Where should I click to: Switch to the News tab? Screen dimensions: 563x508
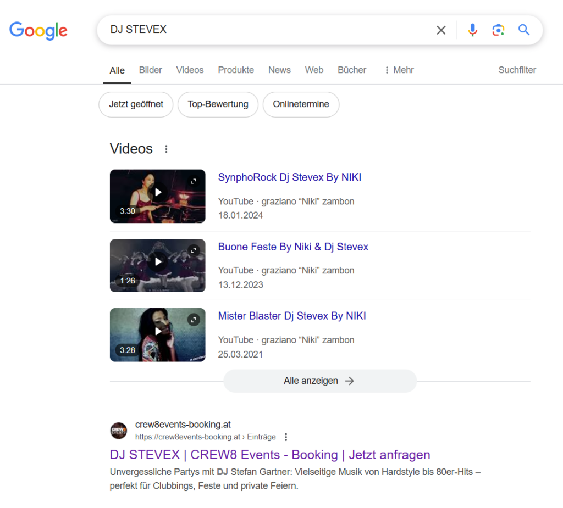click(x=279, y=70)
